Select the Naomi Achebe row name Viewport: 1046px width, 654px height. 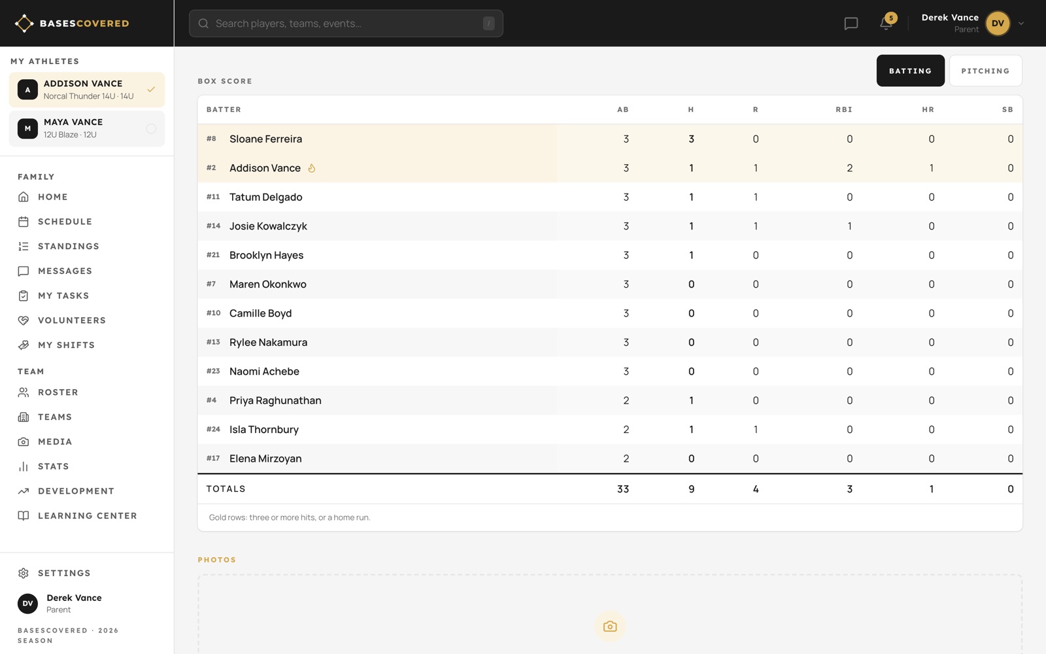coord(264,371)
